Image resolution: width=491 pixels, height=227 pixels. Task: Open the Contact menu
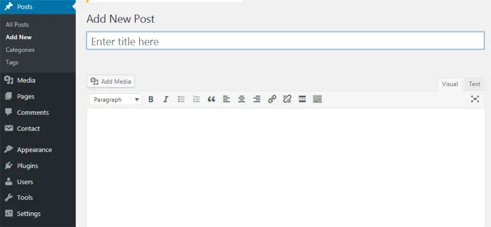click(x=37, y=129)
